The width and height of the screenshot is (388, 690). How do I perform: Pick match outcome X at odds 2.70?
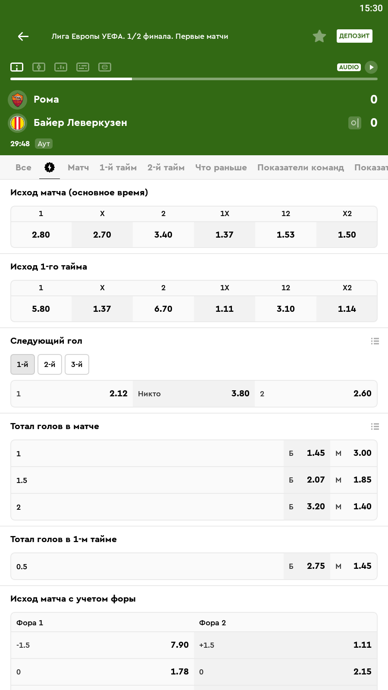click(102, 235)
